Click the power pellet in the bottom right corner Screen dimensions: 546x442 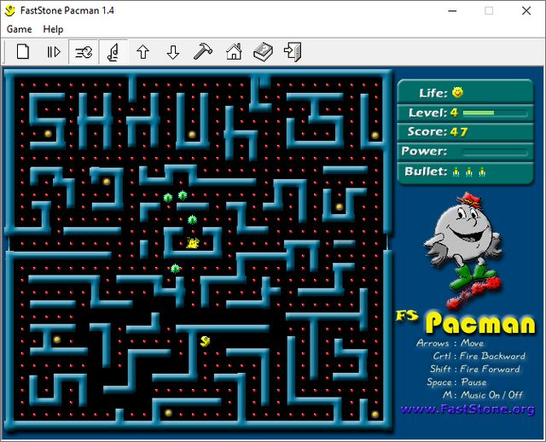pos(375,415)
